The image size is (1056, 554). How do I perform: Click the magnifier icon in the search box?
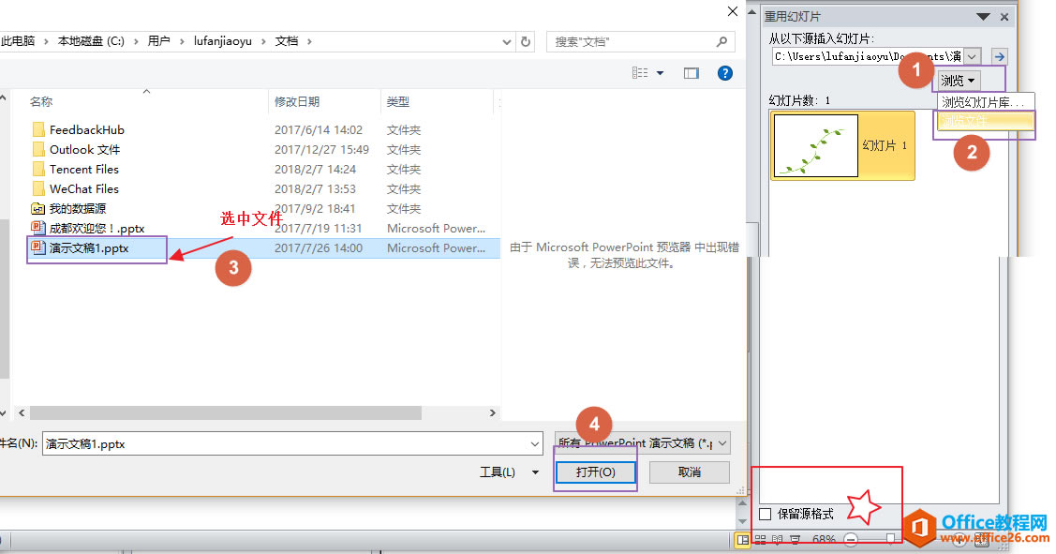721,42
